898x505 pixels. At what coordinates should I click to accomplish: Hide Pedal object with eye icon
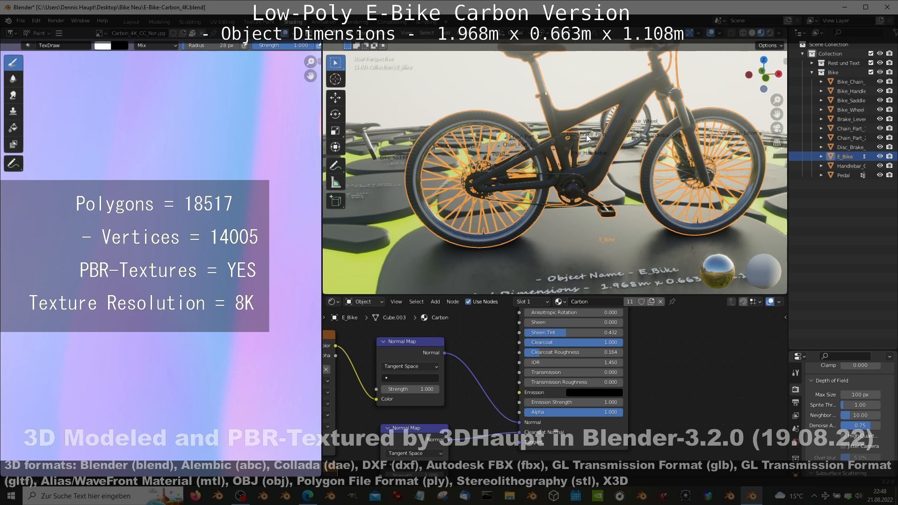point(880,175)
